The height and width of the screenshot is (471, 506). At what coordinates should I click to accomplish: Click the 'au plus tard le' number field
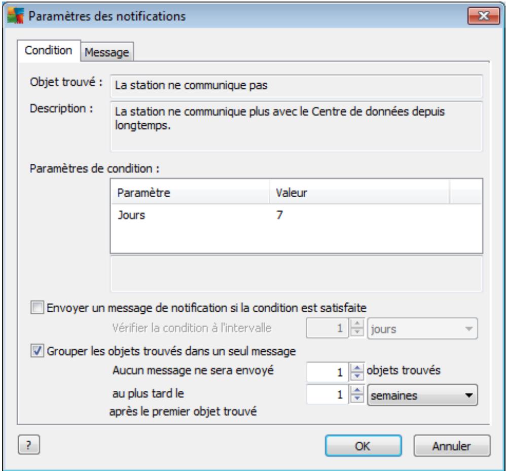click(327, 394)
